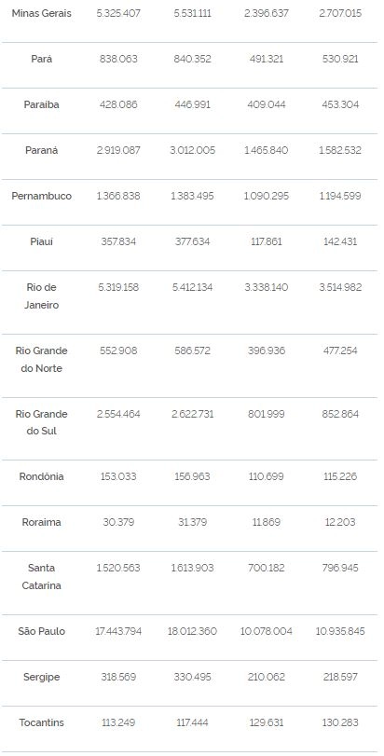This screenshot has height=756, width=384.
Task: Select the Minas Gerais value 2.707.015
Action: pyautogui.click(x=340, y=13)
